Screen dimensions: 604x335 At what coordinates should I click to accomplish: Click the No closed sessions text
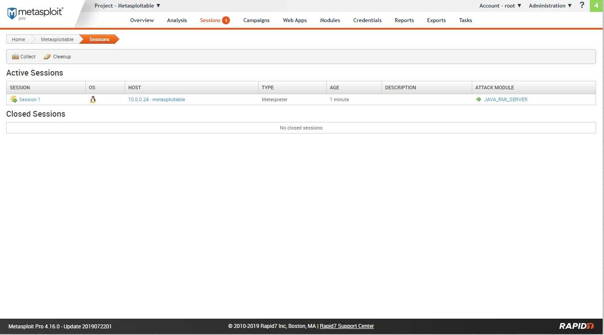click(301, 128)
